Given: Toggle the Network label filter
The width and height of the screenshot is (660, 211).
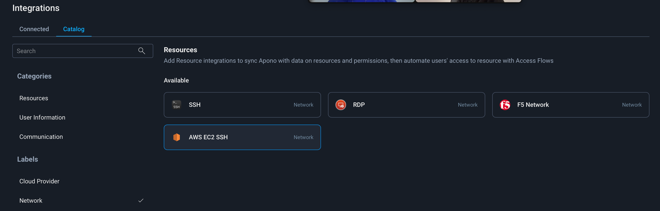Looking at the screenshot, I should (x=31, y=200).
